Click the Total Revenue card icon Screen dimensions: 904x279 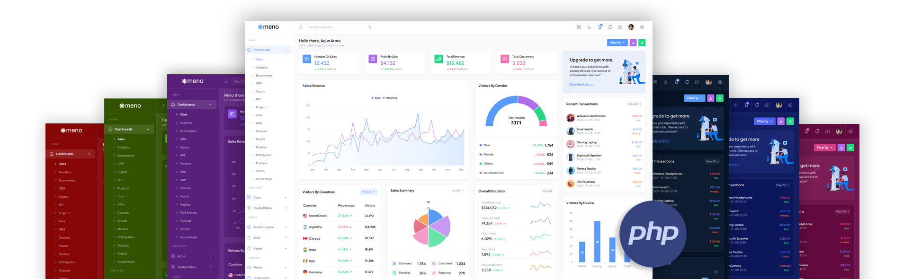point(439,59)
